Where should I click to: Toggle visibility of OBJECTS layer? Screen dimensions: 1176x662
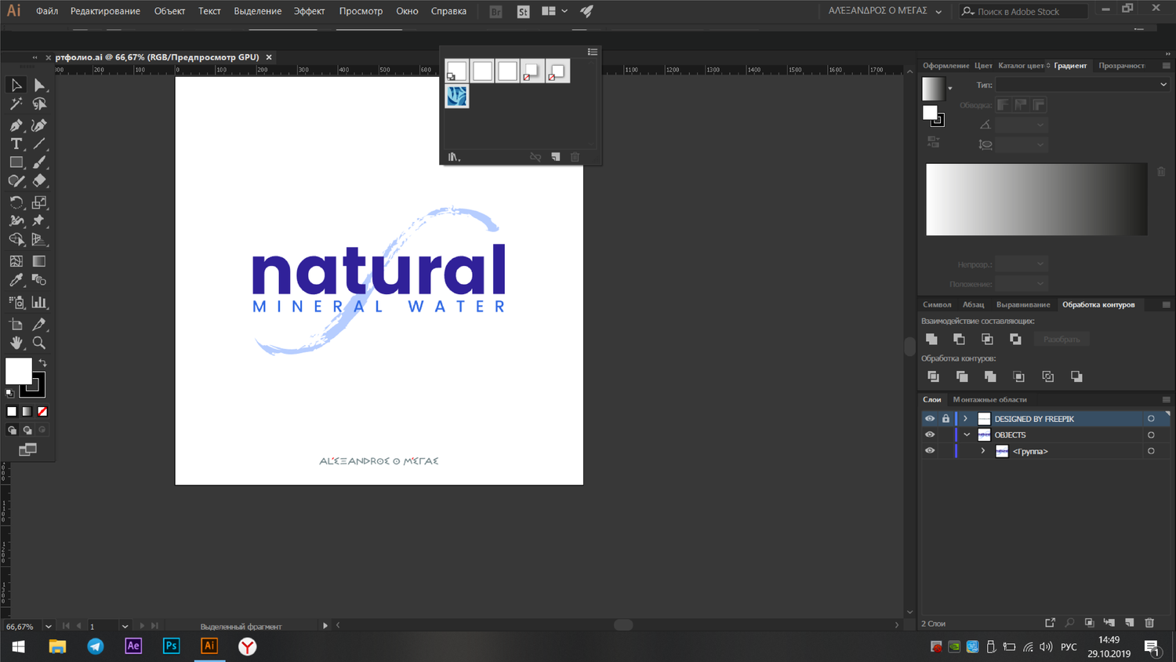click(x=930, y=435)
